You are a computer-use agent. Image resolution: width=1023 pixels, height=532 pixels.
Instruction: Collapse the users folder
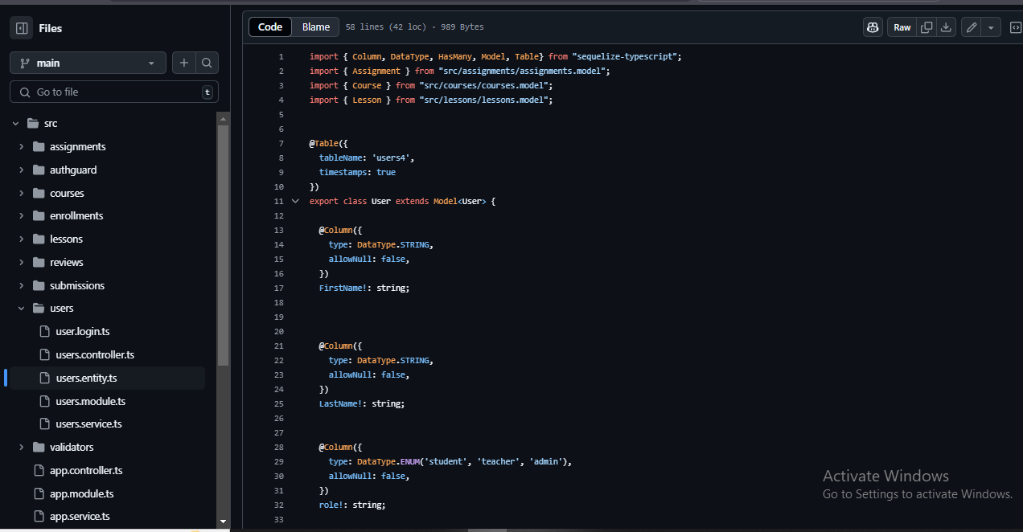(22, 309)
